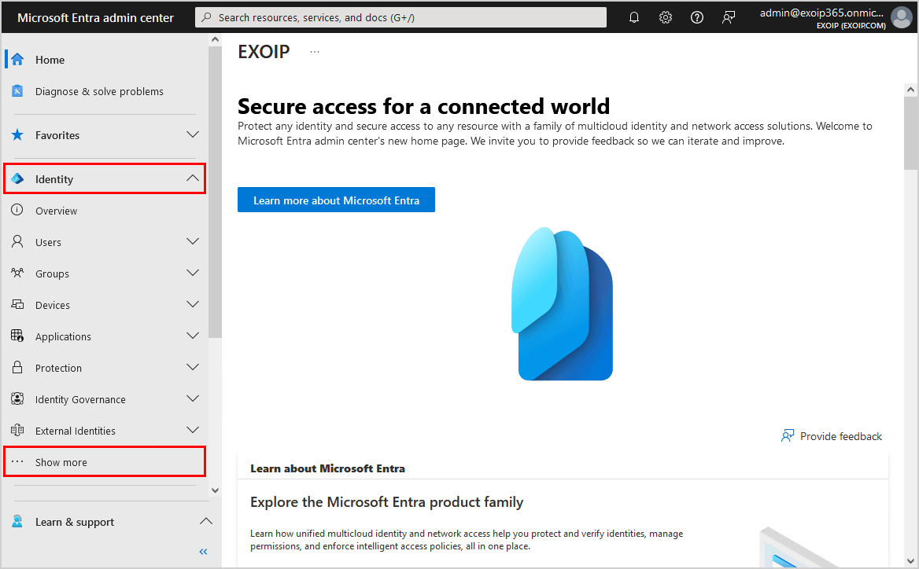Expand the Users submenu chevron
The width and height of the screenshot is (919, 569).
(x=193, y=241)
